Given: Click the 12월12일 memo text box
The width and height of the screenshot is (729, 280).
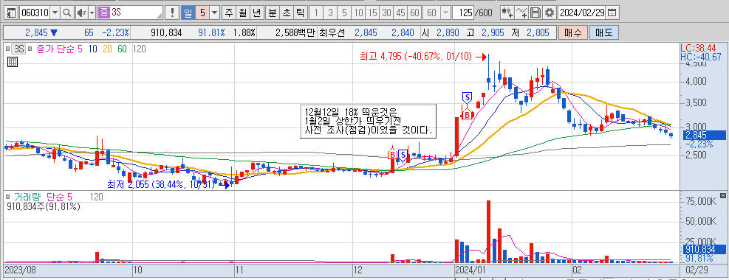Looking at the screenshot, I should [368, 121].
